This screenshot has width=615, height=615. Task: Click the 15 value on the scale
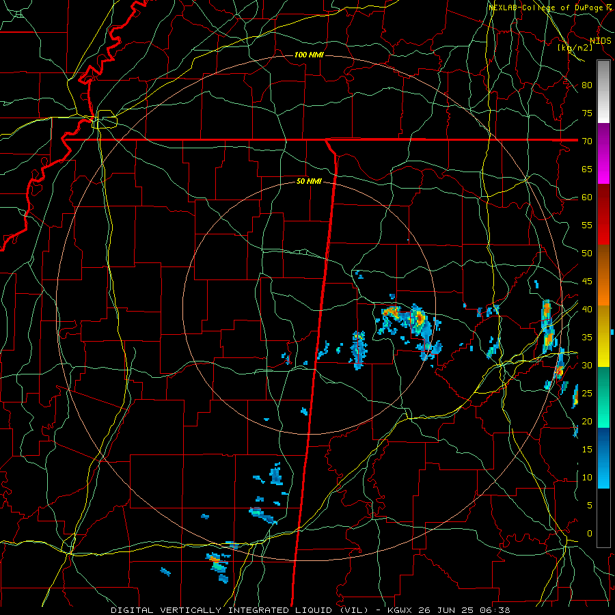(587, 449)
